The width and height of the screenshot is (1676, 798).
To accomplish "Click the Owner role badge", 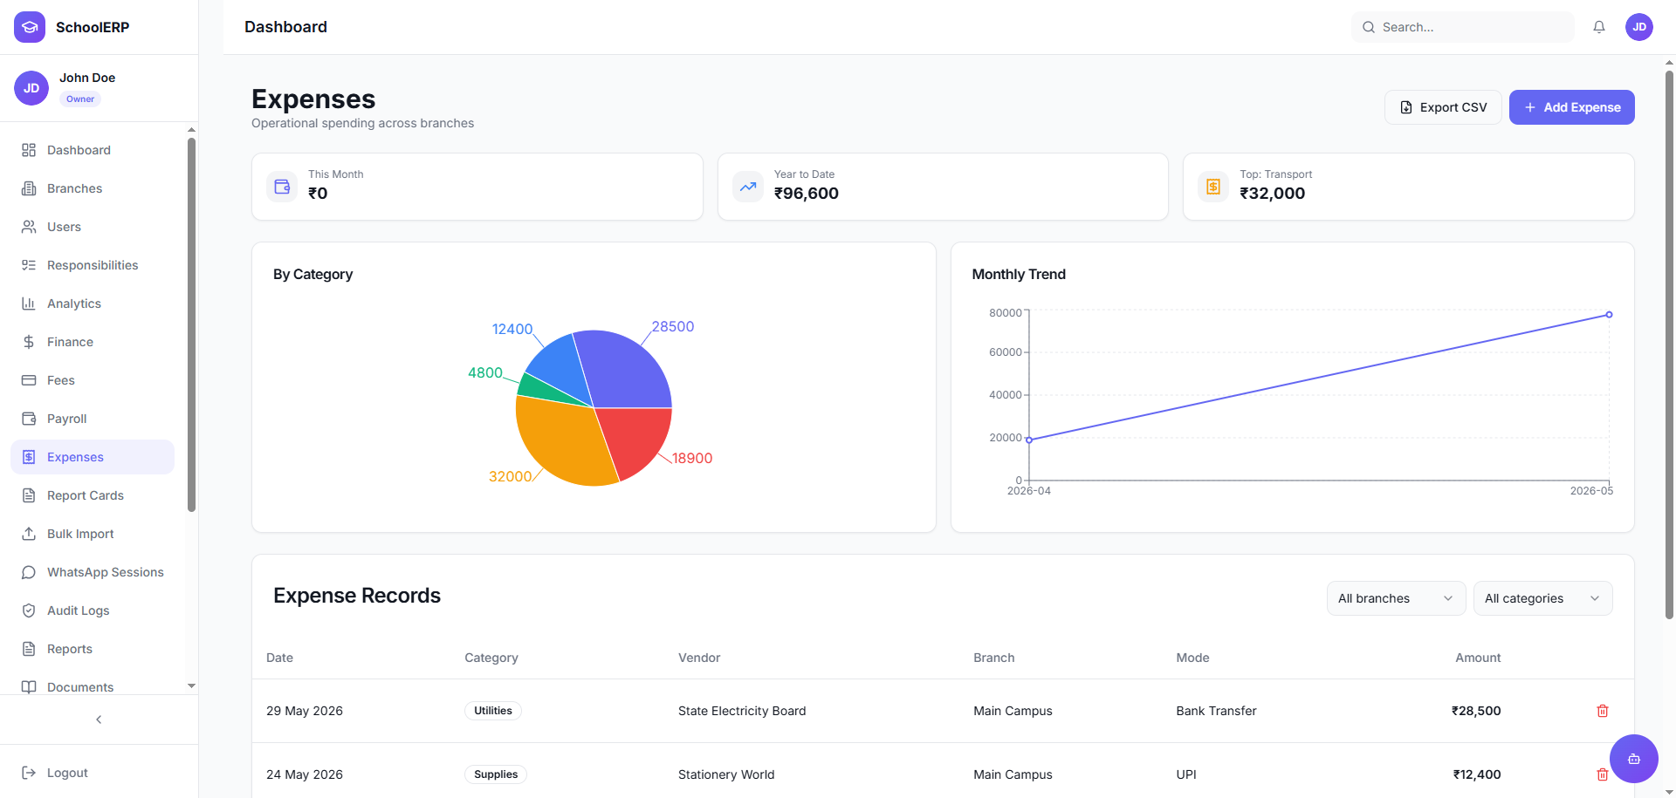I will click(80, 99).
